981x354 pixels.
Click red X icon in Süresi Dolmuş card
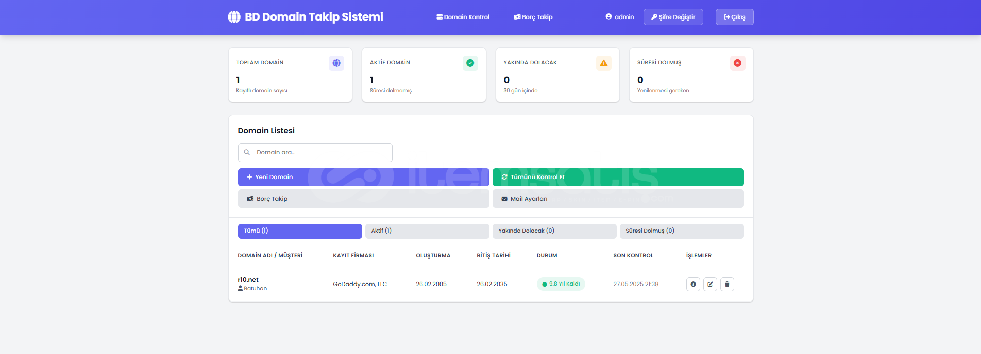click(737, 63)
